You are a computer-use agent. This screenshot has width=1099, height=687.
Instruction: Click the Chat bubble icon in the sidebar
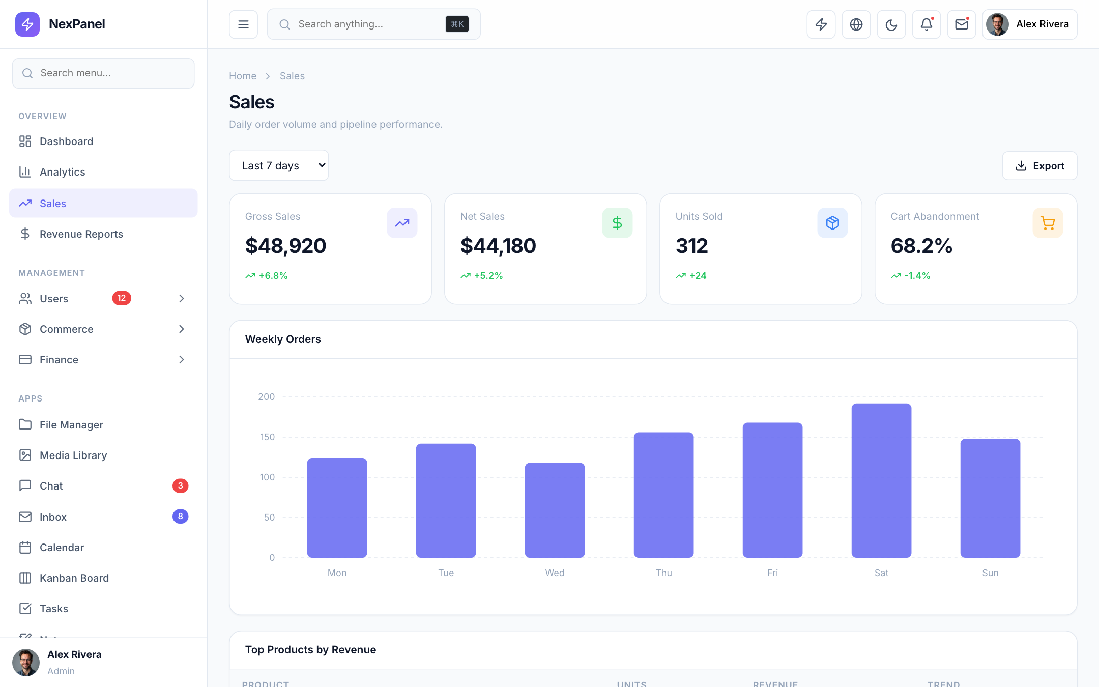click(25, 485)
